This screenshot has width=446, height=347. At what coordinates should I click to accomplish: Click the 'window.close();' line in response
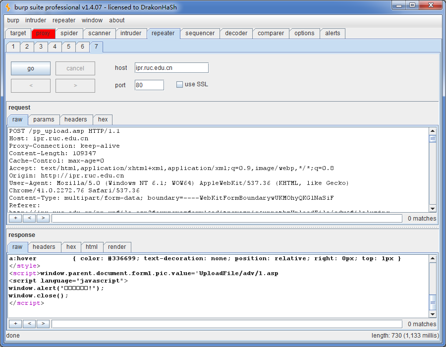click(x=38, y=296)
